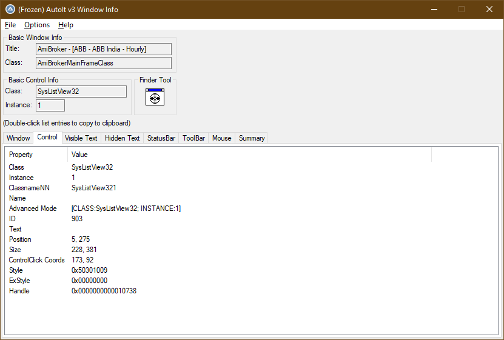
Task: Click the Value column header
Action: coord(249,155)
